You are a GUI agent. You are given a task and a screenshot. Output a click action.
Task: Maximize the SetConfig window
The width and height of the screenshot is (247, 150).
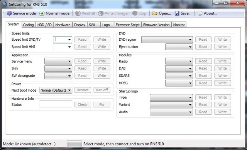[x=225, y=3]
